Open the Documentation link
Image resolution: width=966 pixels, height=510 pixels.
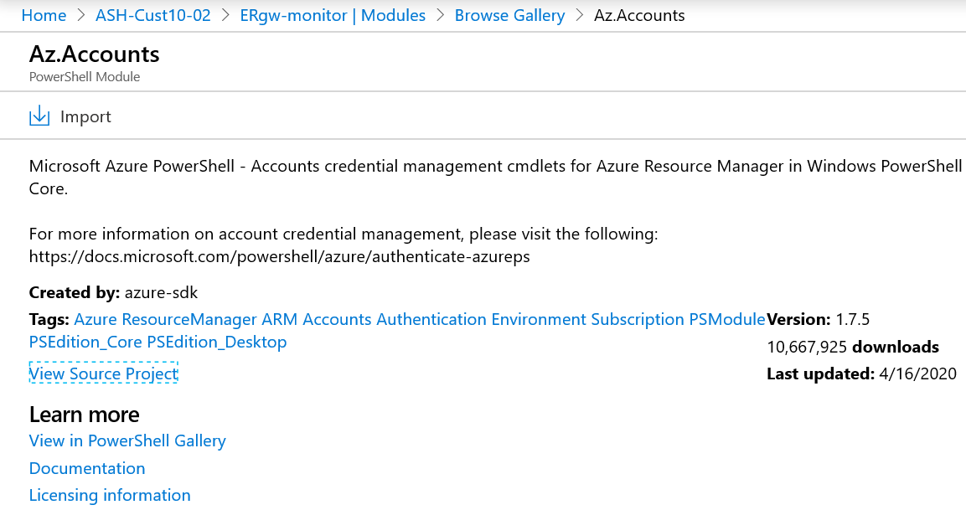(87, 468)
